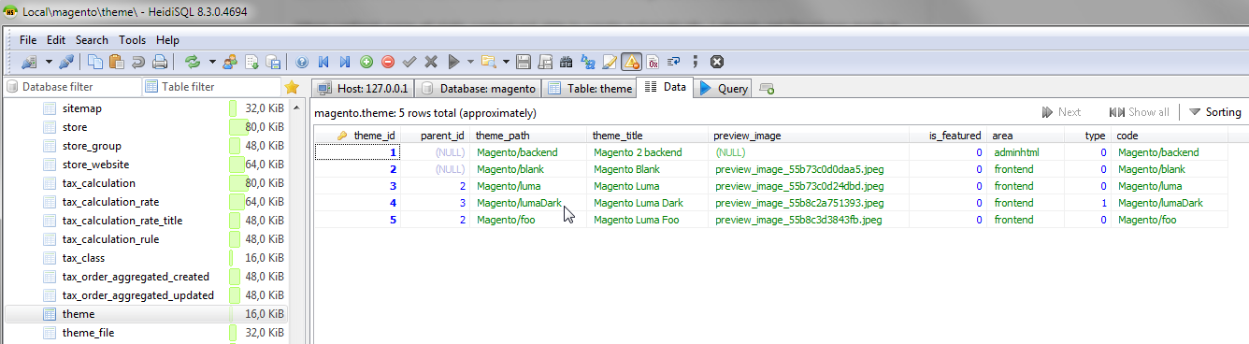1249x344 pixels.
Task: Click the pencil edit icon
Action: [610, 62]
